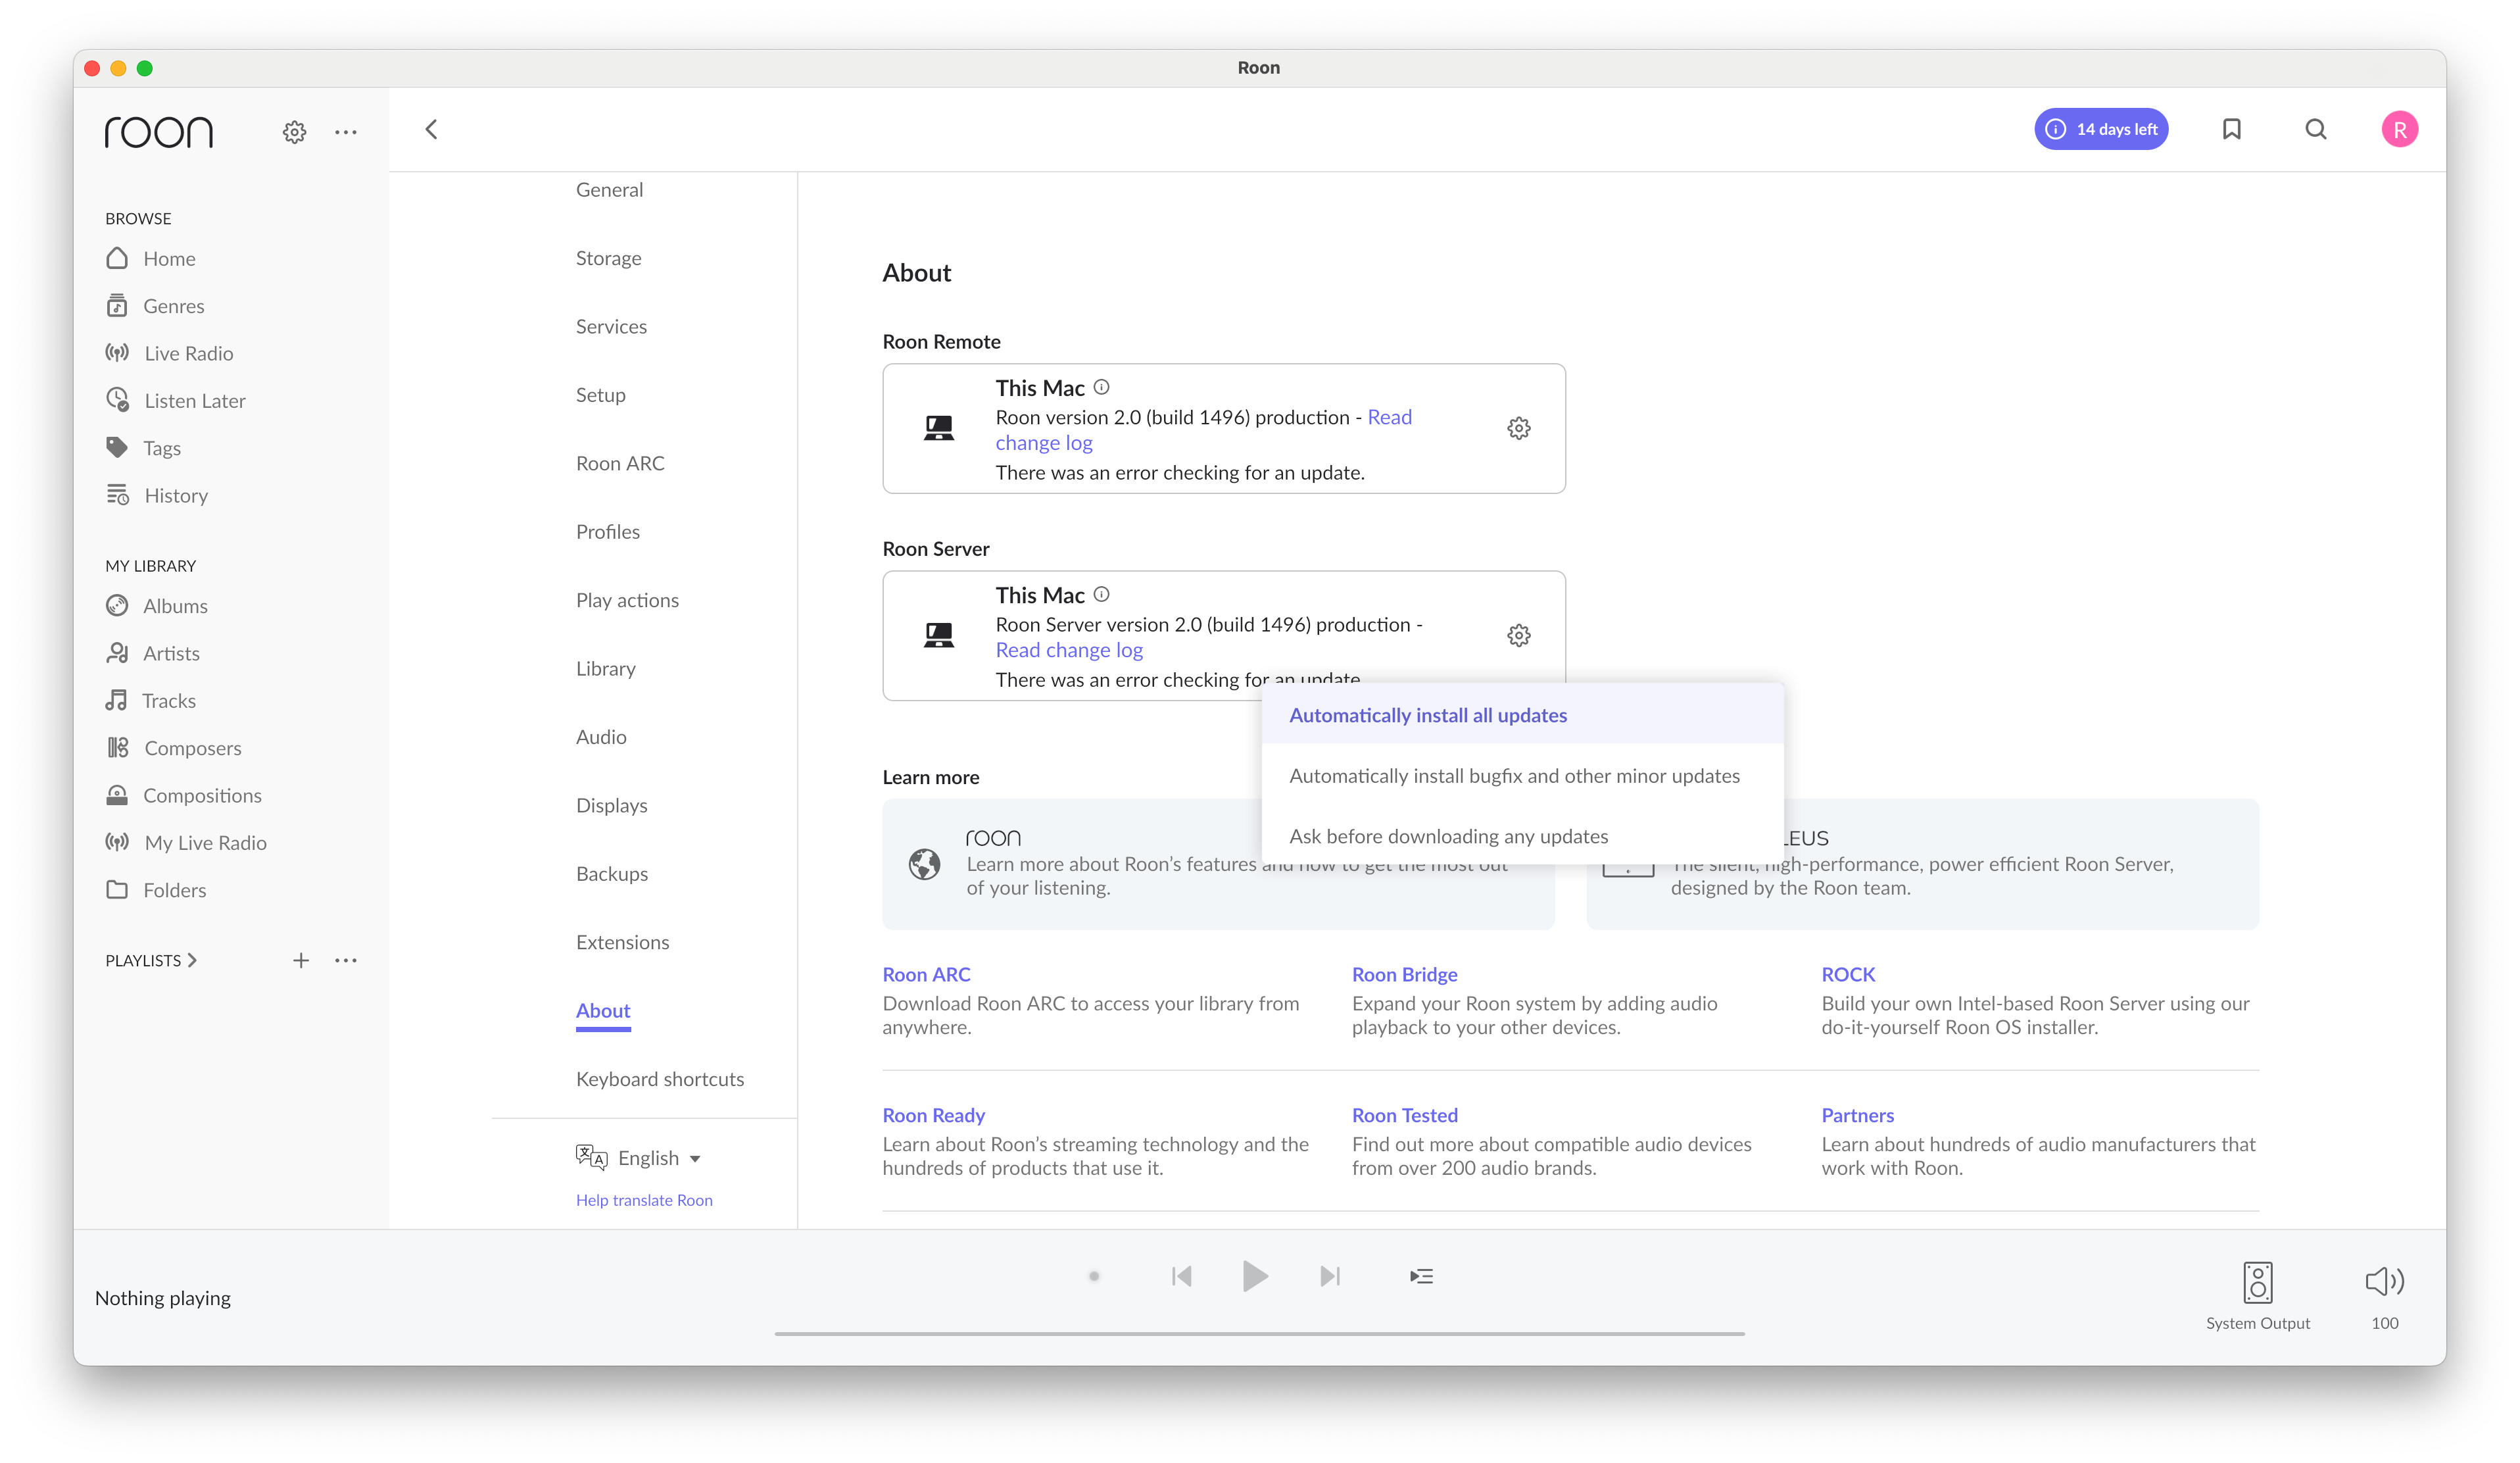Open Roon Remote update settings gear
The image size is (2520, 1463).
coord(1518,428)
